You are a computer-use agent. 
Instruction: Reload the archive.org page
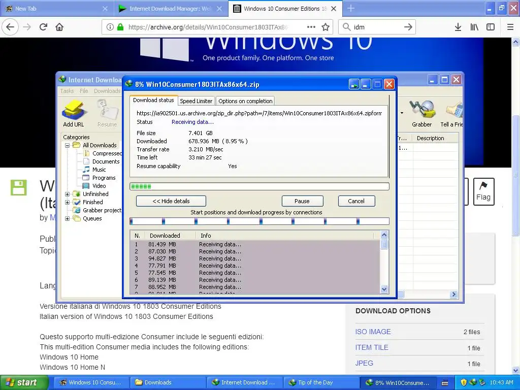[x=44, y=27]
